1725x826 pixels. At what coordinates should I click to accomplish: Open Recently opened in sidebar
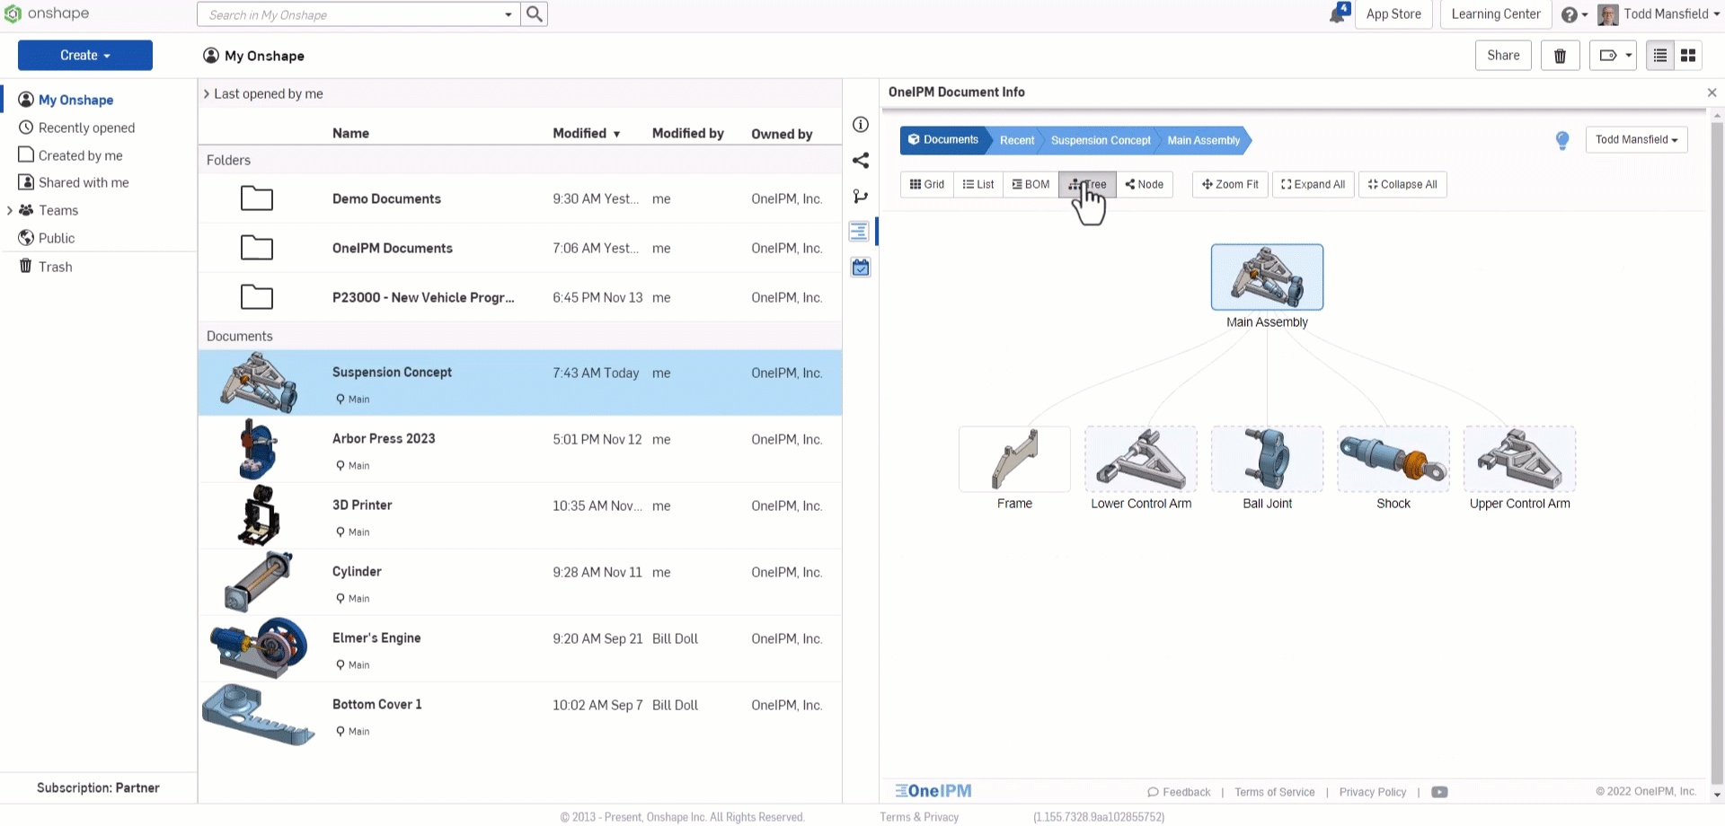(x=86, y=128)
